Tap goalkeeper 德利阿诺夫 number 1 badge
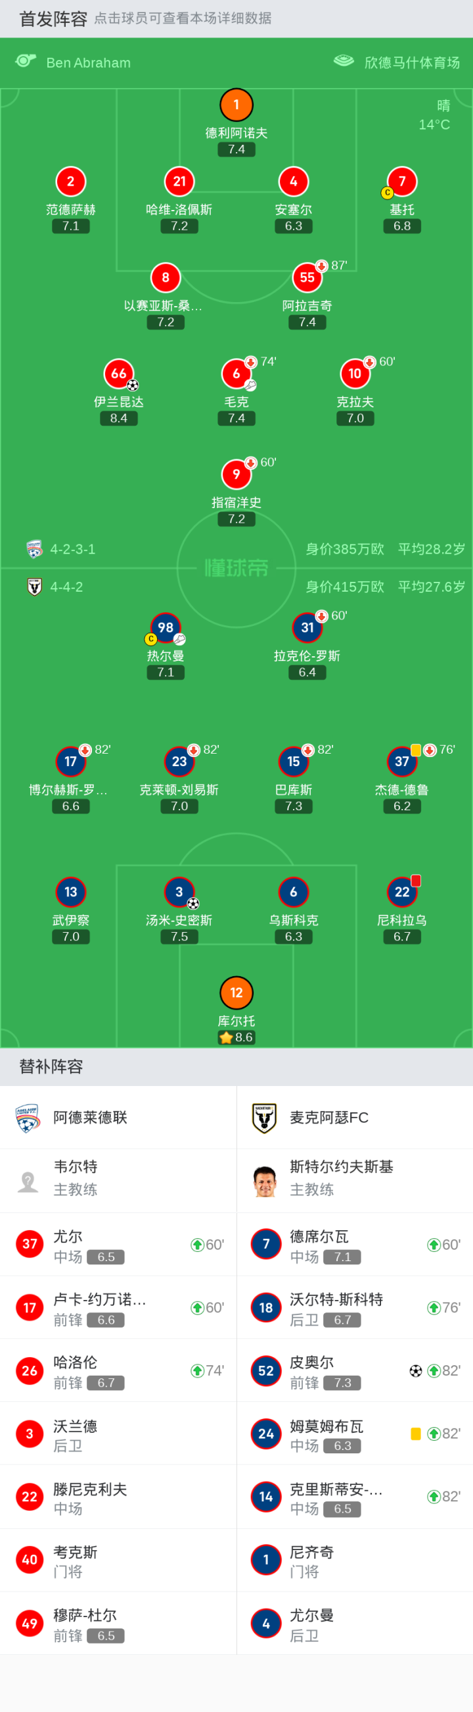 point(236,105)
